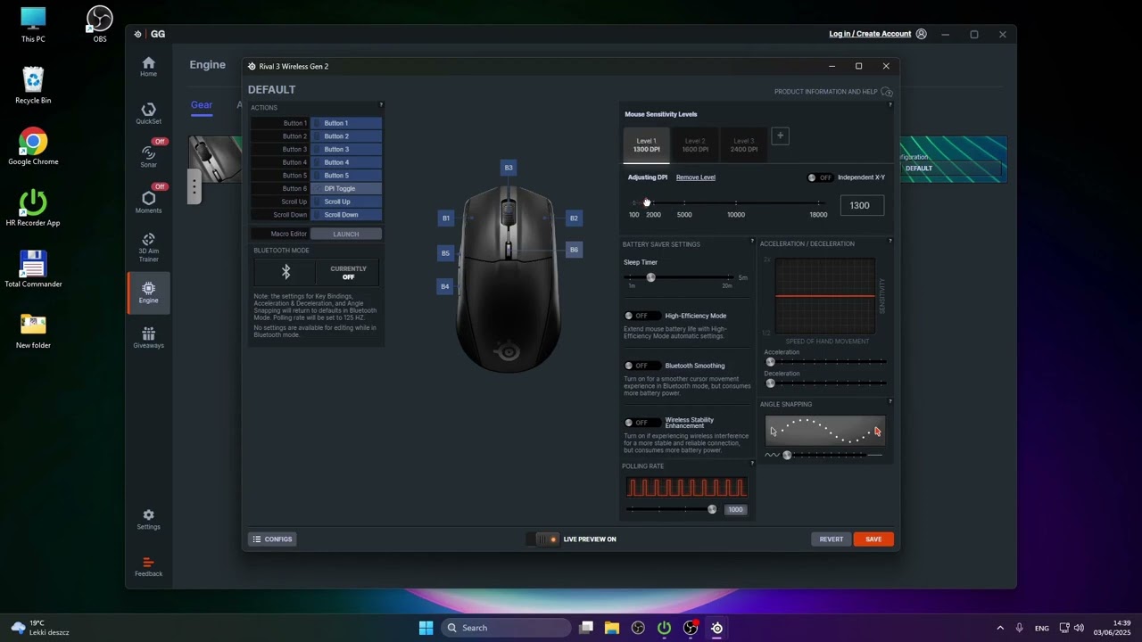Open Google Chrome desktop icon
This screenshot has height=642, width=1142.
point(33,147)
